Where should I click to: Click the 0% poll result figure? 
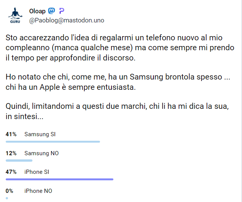click(10, 191)
